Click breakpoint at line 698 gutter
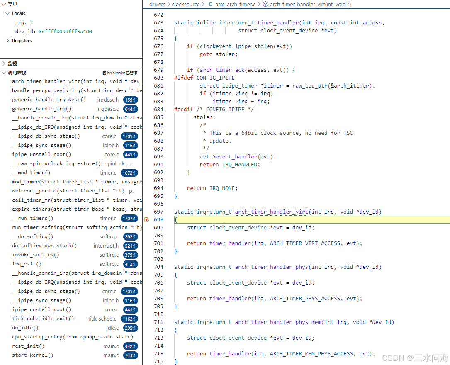Screen dimensions: 450x365 tap(147, 220)
